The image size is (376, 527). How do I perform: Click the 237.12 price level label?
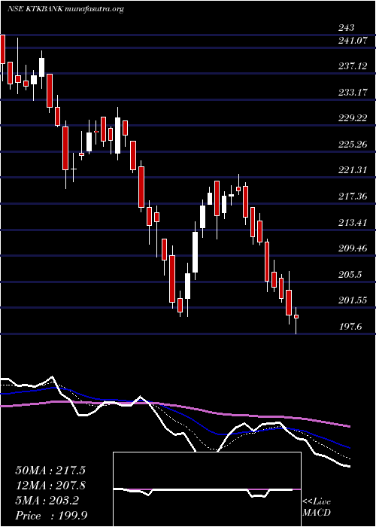tap(353, 66)
